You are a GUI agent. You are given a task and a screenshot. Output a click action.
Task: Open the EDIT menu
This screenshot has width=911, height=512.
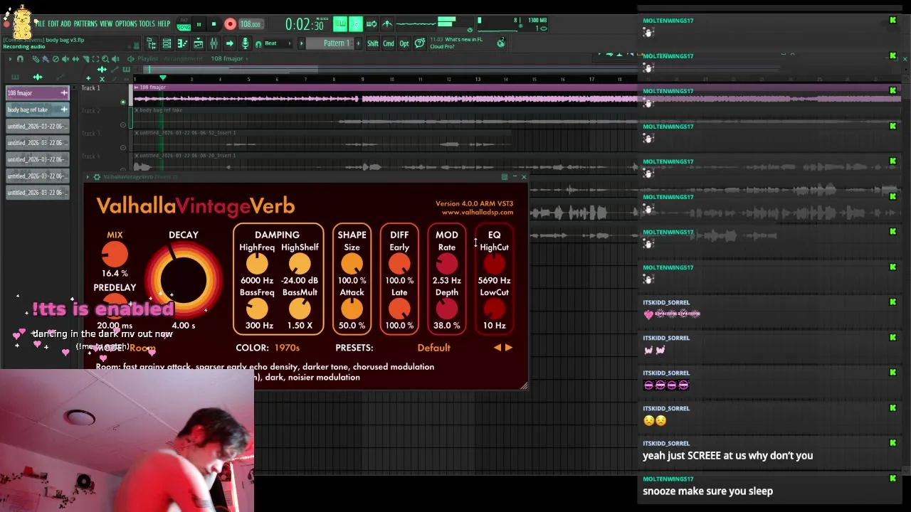[53, 23]
